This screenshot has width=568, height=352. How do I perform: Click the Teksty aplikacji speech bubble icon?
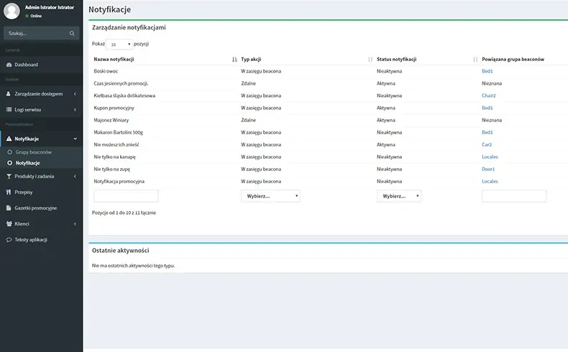click(x=9, y=239)
